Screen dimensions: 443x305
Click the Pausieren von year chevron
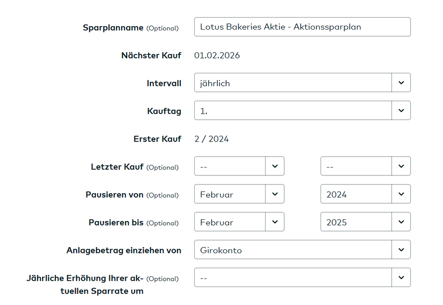(401, 194)
